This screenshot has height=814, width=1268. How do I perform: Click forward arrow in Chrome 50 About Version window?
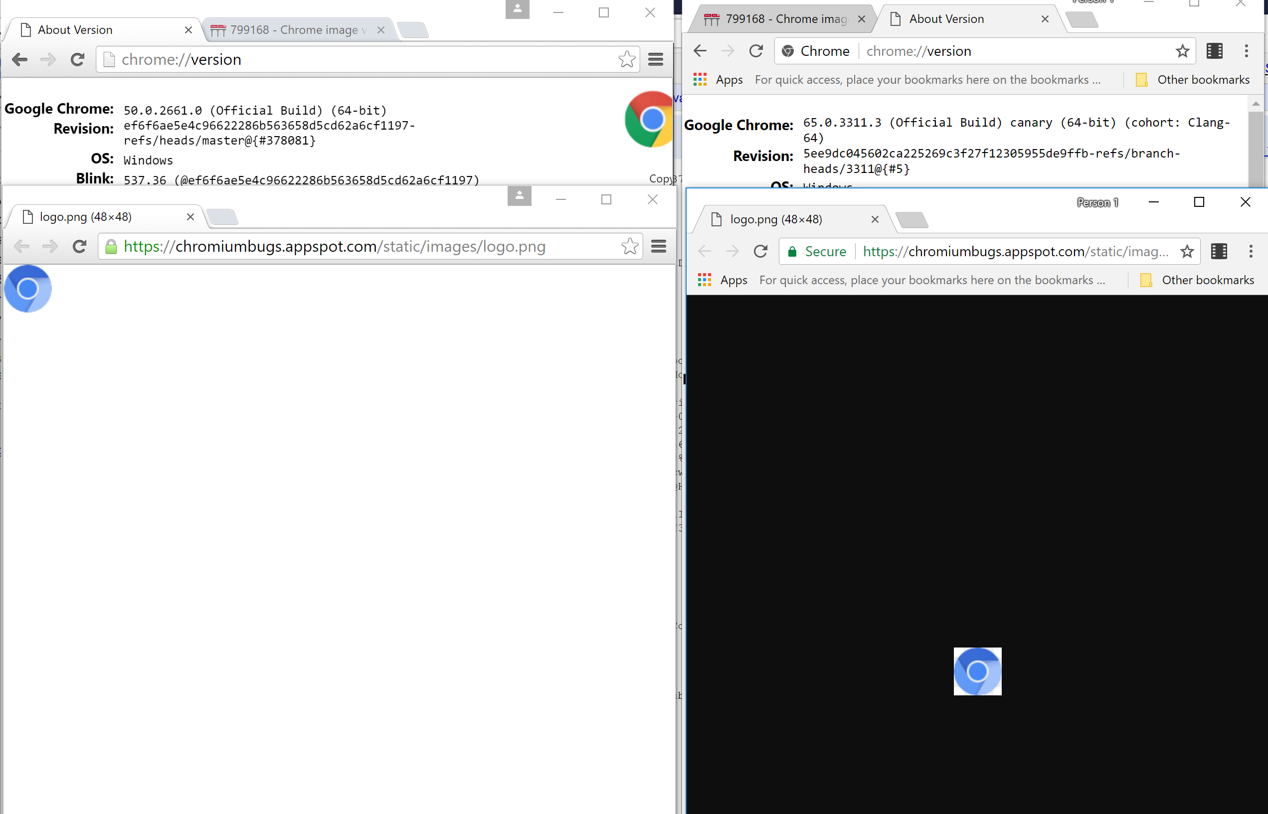(48, 59)
